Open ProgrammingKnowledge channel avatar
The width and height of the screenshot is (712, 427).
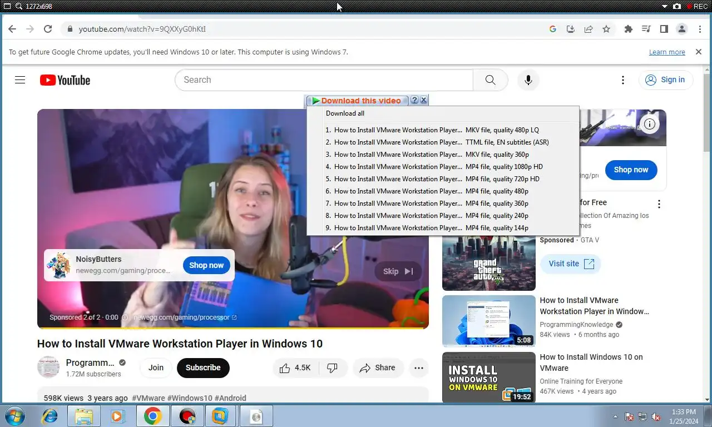(48, 368)
